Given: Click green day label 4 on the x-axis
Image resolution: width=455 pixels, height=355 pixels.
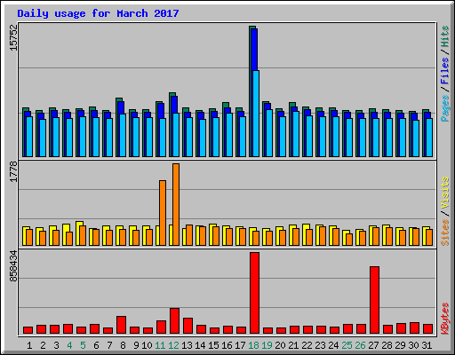Looking at the screenshot, I should [x=69, y=345].
